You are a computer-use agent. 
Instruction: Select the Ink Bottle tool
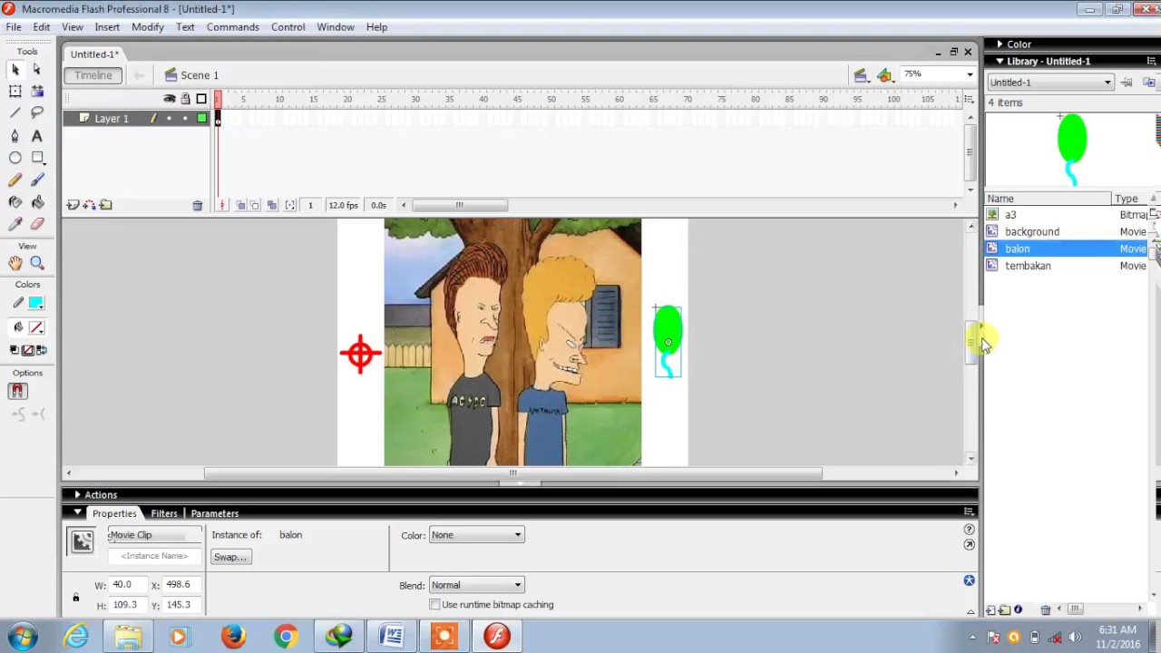(x=15, y=202)
